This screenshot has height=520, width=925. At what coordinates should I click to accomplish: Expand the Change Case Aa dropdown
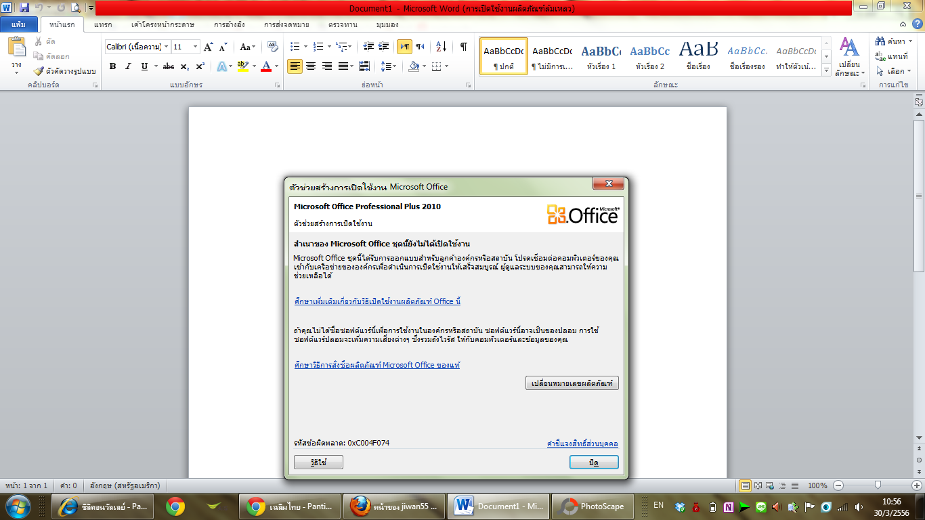click(253, 47)
